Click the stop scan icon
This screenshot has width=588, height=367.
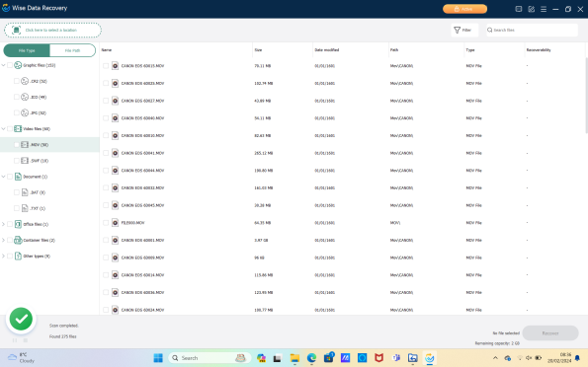pos(26,340)
